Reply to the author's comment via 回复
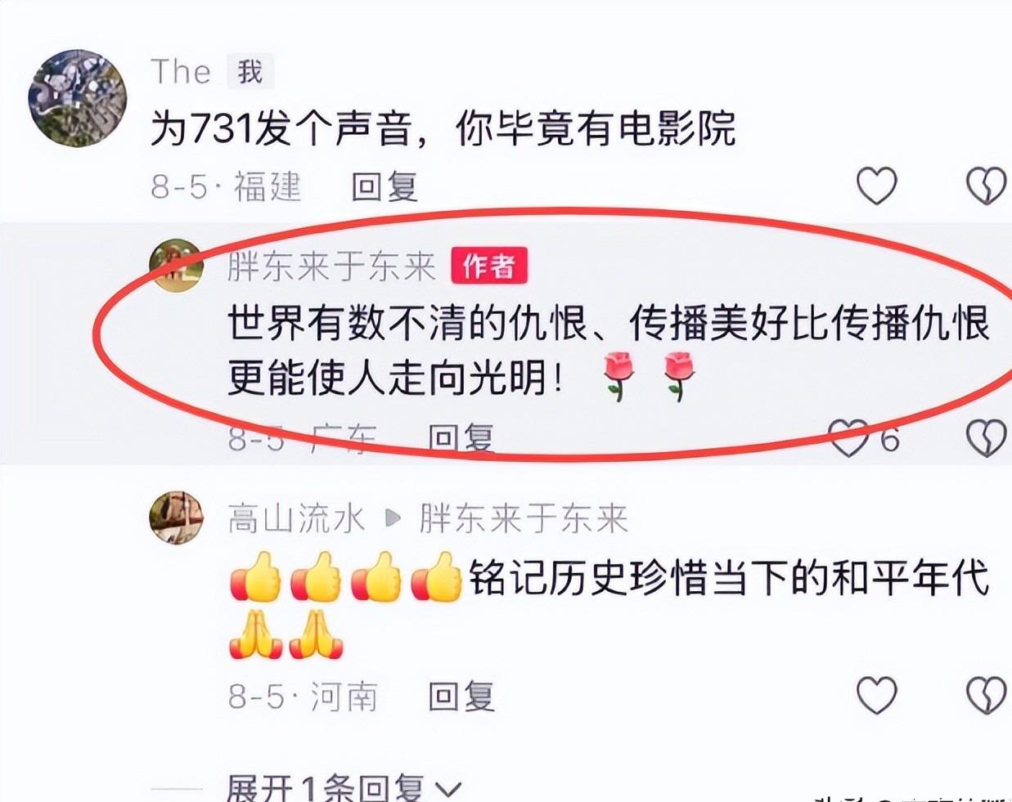The height and width of the screenshot is (802, 1012). 461,439
